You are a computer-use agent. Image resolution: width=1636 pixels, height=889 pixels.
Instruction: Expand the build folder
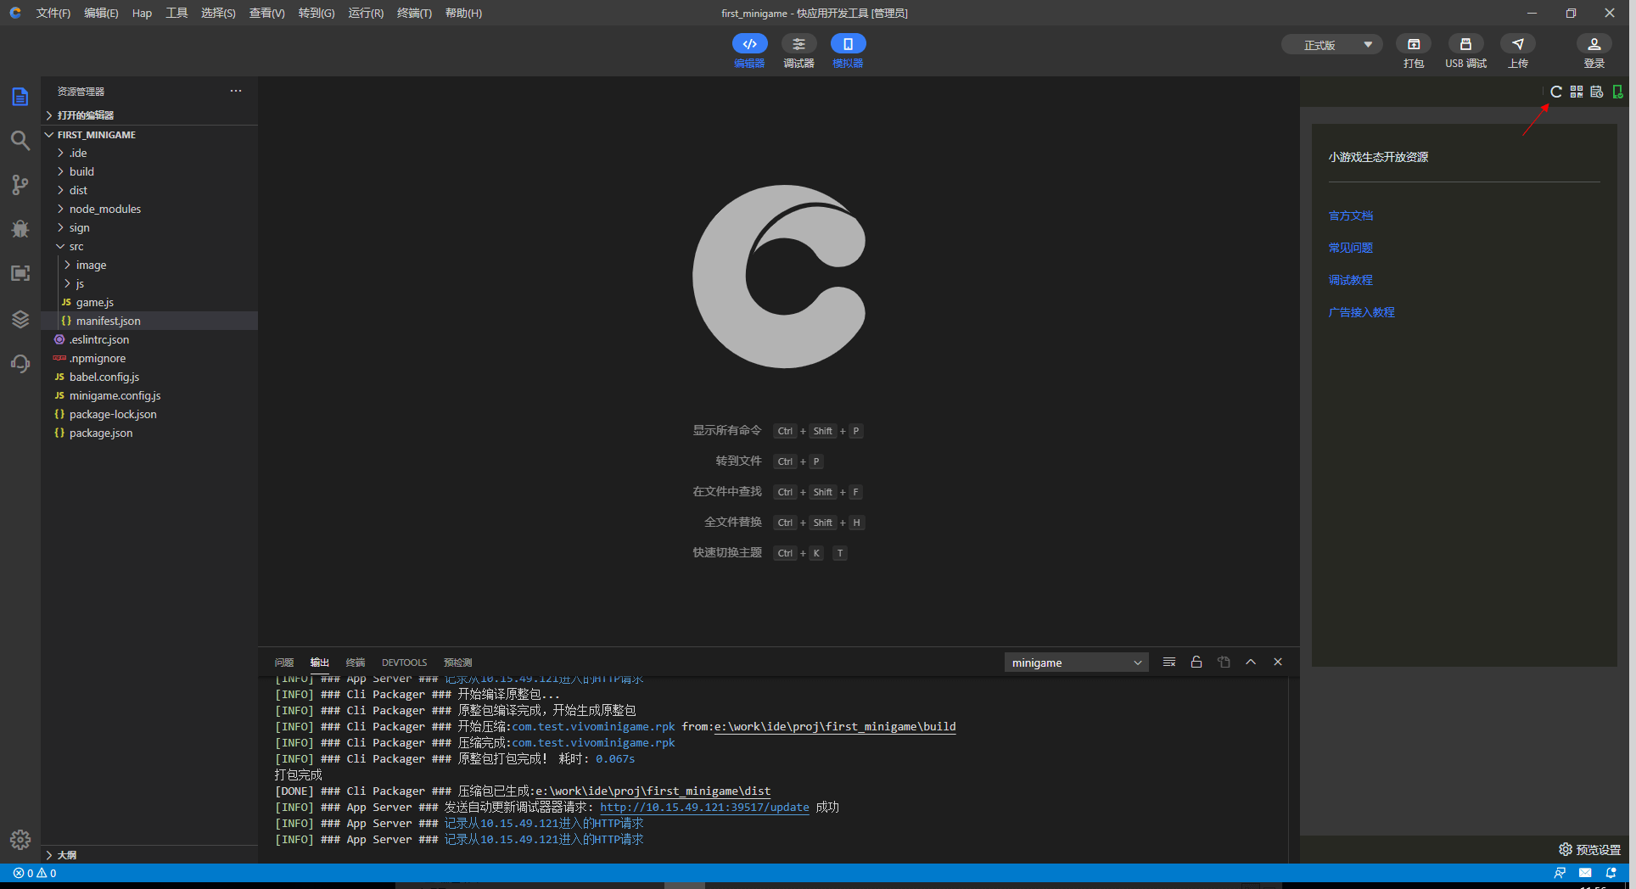pyautogui.click(x=149, y=172)
